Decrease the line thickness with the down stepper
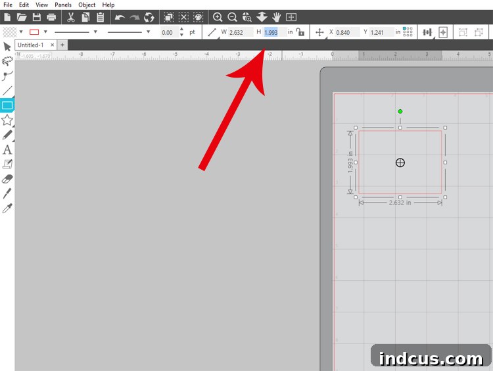 pyautogui.click(x=181, y=35)
